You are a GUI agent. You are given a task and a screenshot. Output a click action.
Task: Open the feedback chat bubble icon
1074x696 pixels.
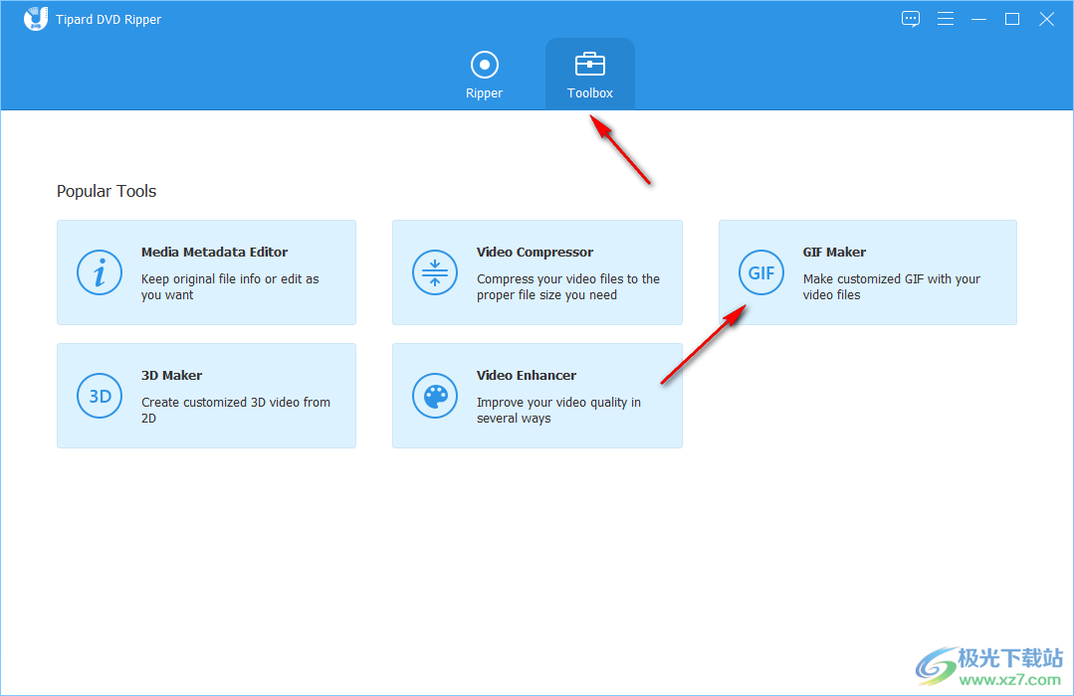pos(911,19)
